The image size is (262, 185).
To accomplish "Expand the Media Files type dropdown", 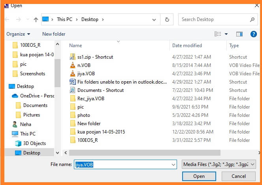I will 219,164.
